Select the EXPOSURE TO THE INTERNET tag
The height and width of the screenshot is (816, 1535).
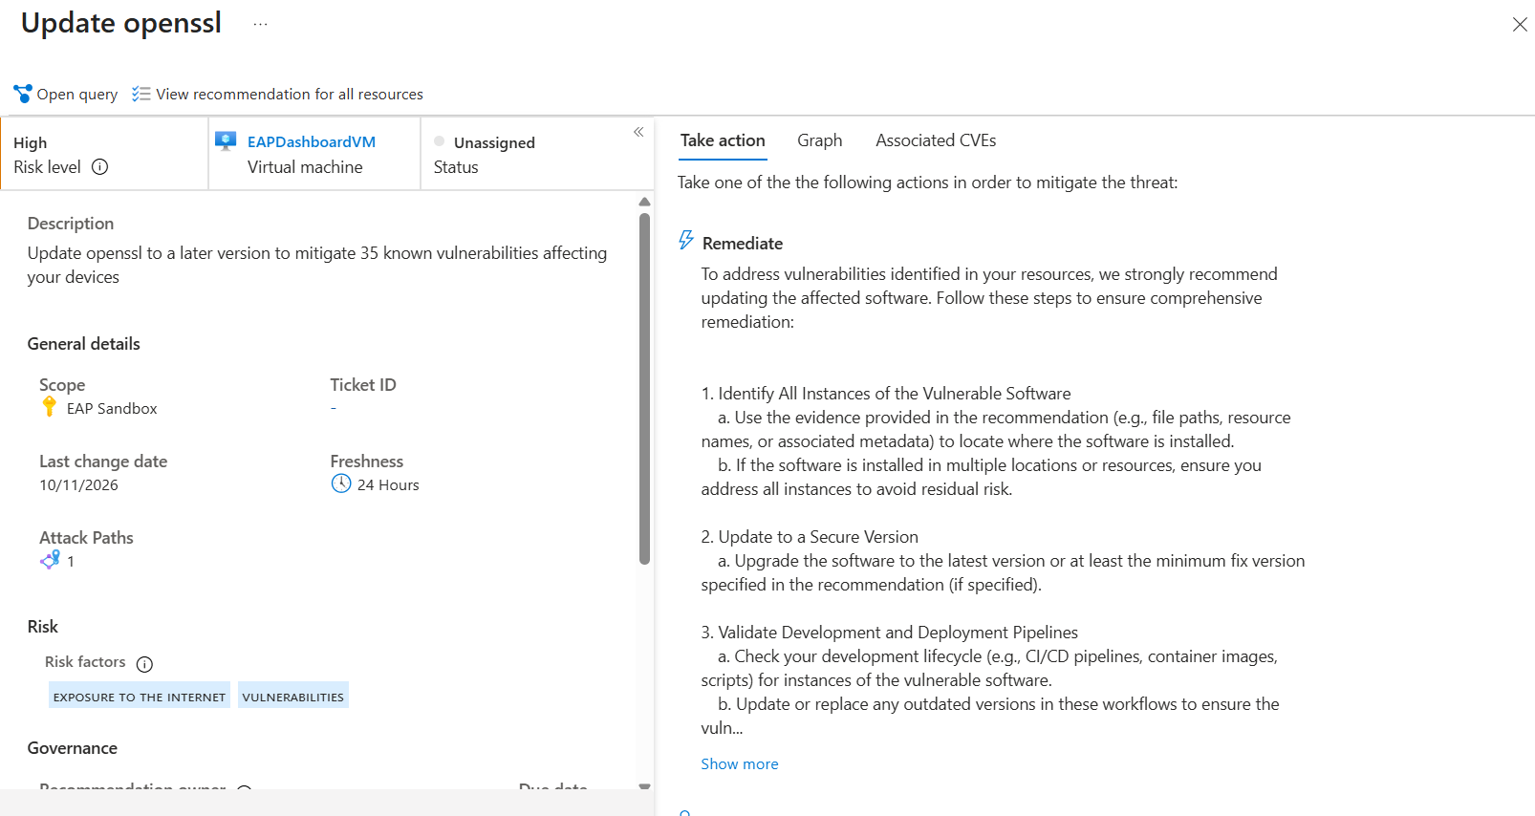140,696
